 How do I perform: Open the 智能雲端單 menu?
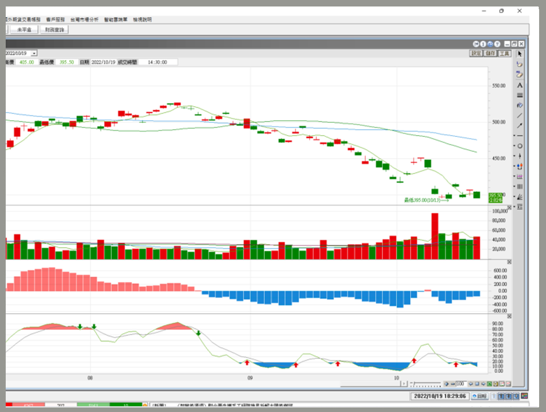(116, 19)
